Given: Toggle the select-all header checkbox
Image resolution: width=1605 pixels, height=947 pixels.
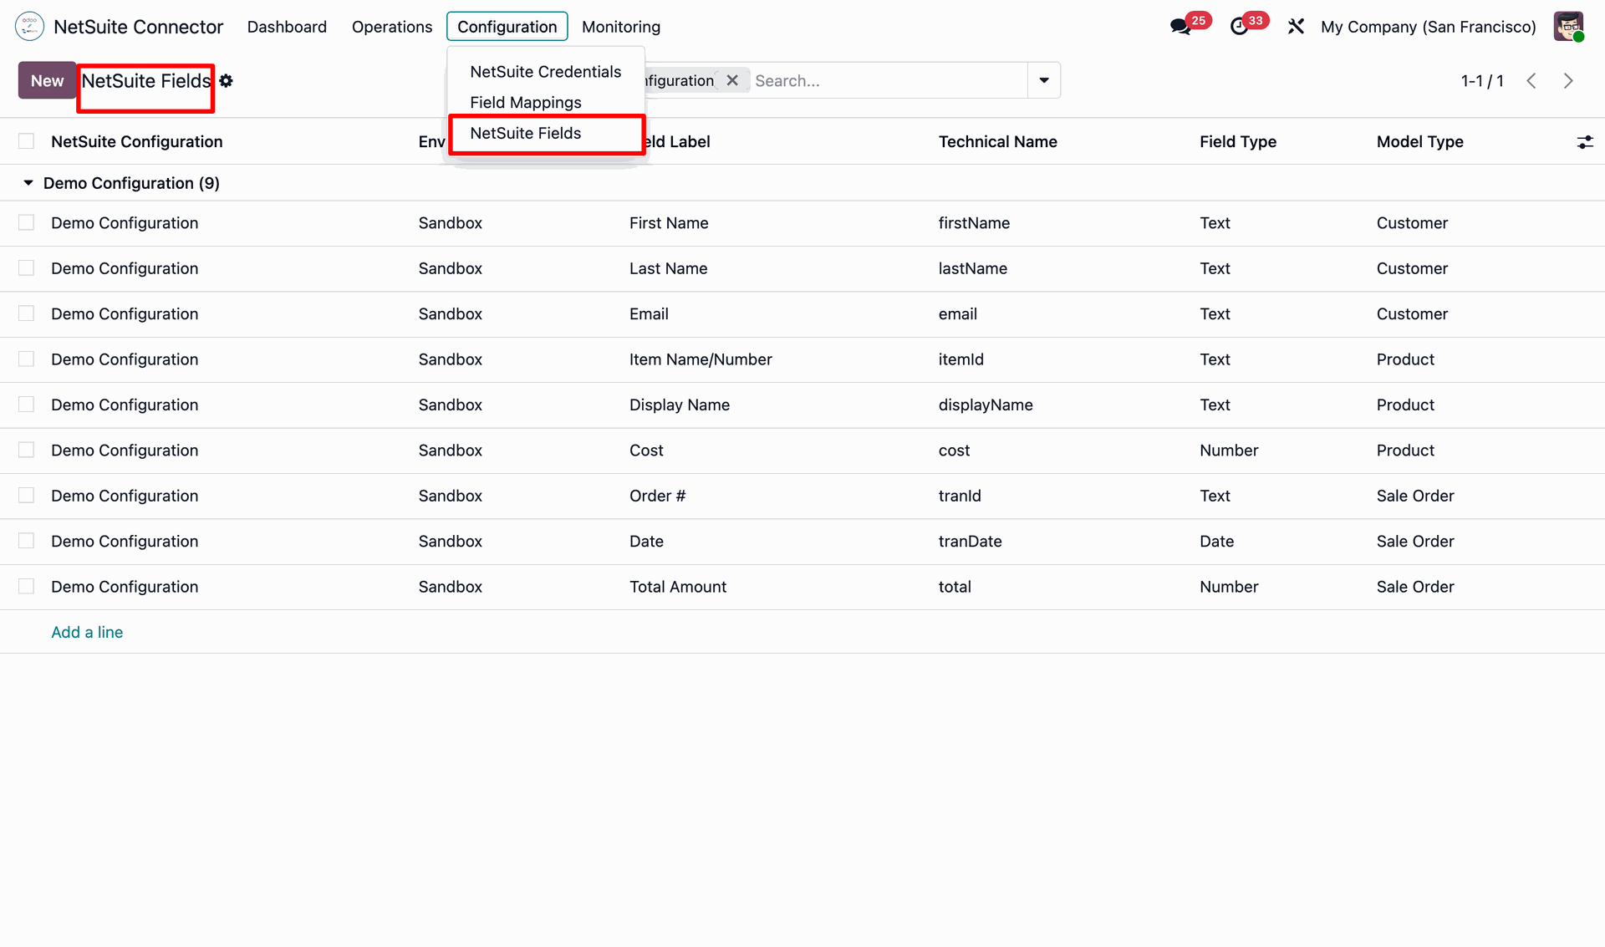Looking at the screenshot, I should tap(27, 141).
